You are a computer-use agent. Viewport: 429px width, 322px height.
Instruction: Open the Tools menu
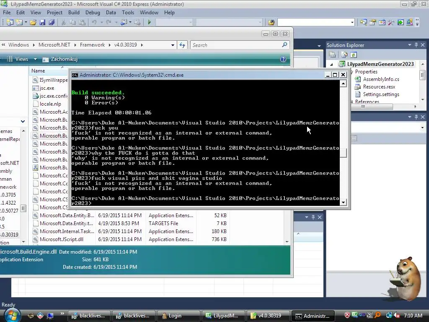[x=128, y=13]
